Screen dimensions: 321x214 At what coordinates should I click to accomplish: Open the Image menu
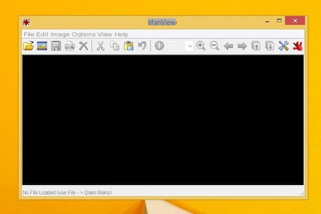tap(60, 34)
